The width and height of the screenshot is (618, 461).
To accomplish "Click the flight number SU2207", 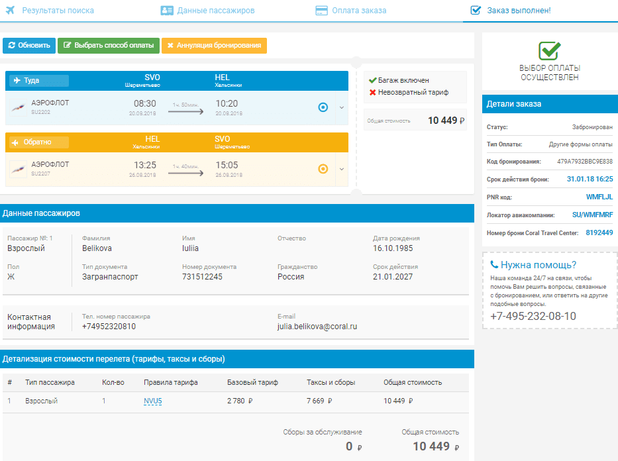I will click(40, 174).
